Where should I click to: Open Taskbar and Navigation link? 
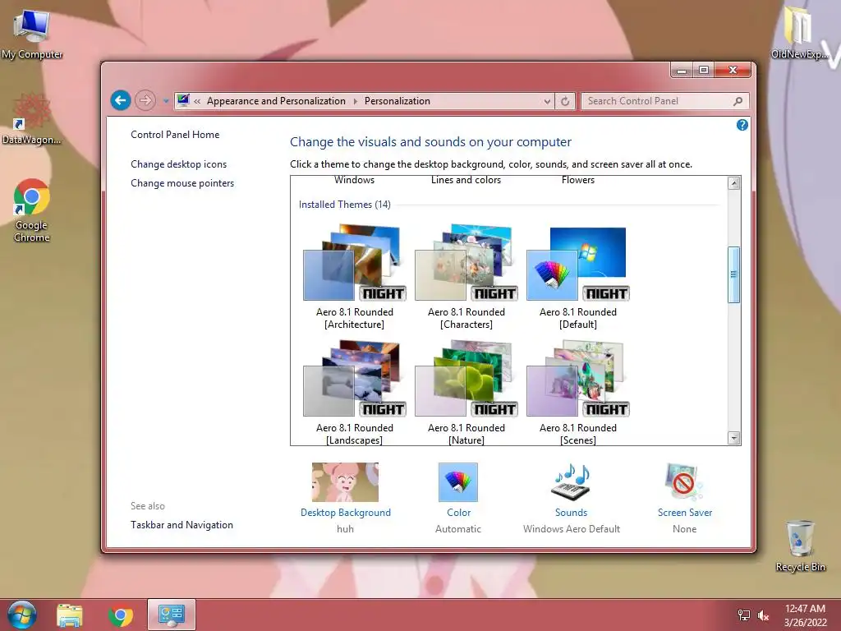pos(182,525)
